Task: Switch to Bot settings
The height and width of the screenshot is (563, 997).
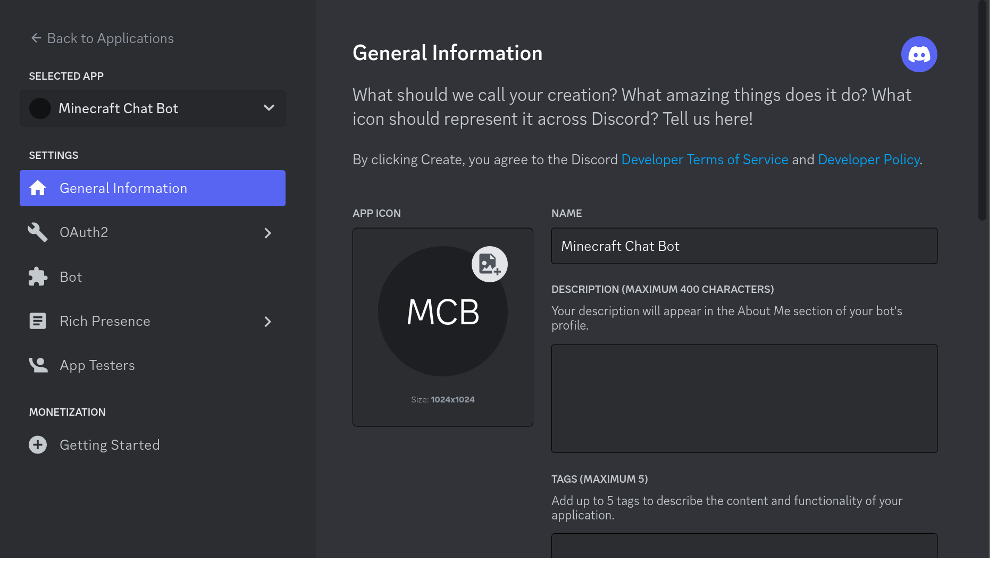Action: click(71, 276)
